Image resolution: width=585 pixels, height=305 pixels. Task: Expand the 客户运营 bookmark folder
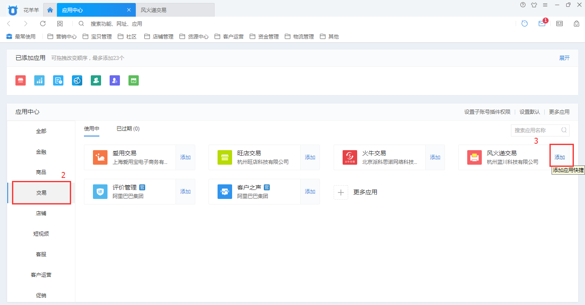coord(229,37)
